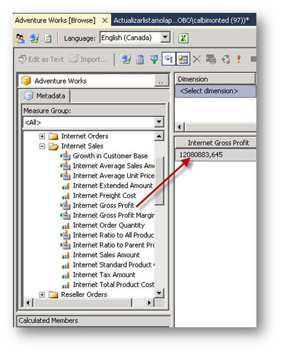Viewport: 282px width, 353px height.
Task: Click the Internet Freight Cost bar-chart icon
Action: (x=66, y=197)
